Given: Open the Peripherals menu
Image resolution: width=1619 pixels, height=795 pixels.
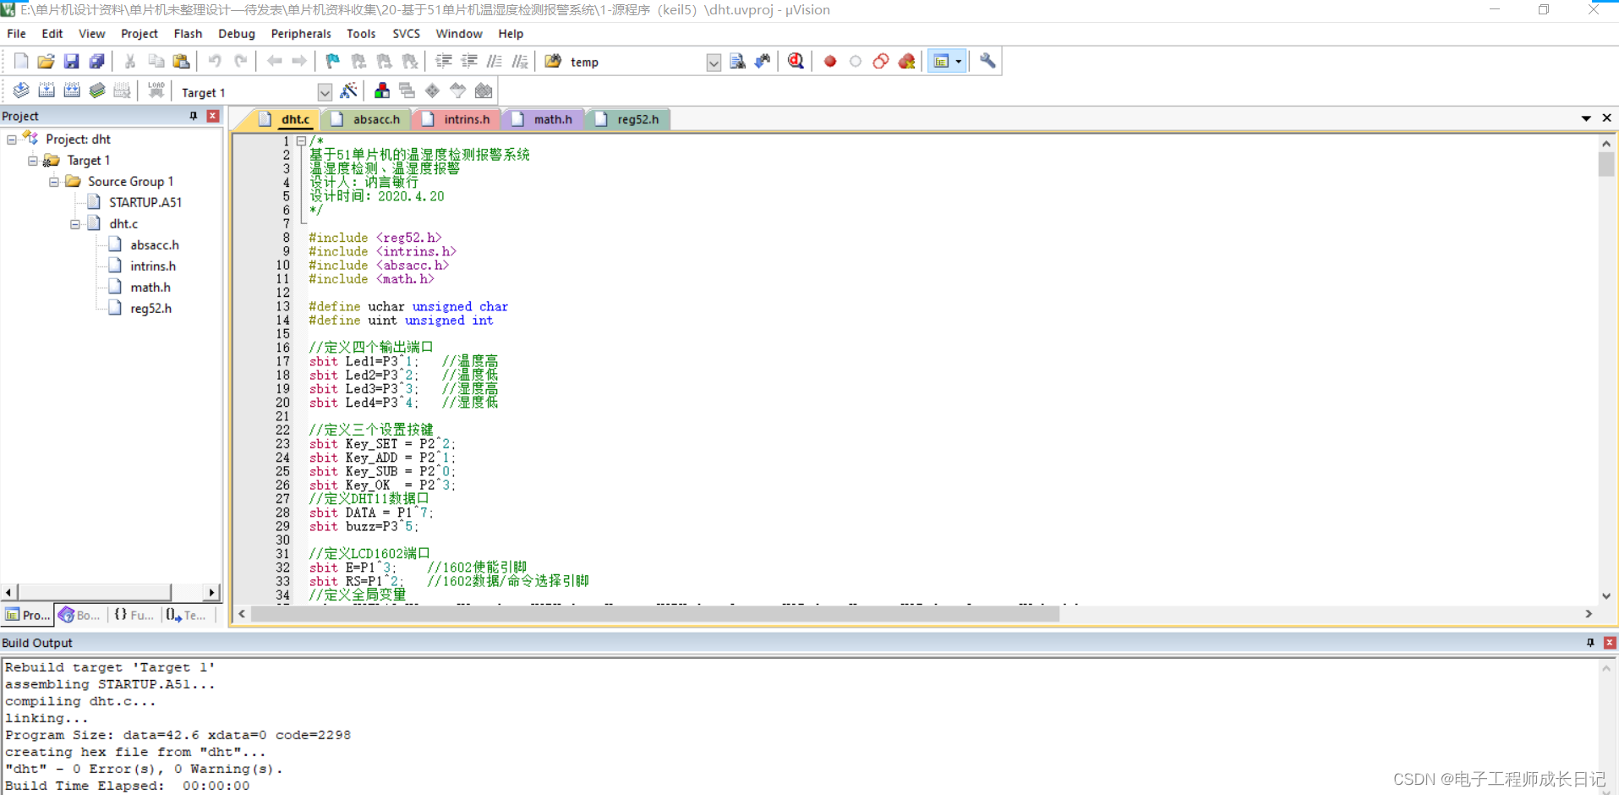Looking at the screenshot, I should tap(301, 34).
